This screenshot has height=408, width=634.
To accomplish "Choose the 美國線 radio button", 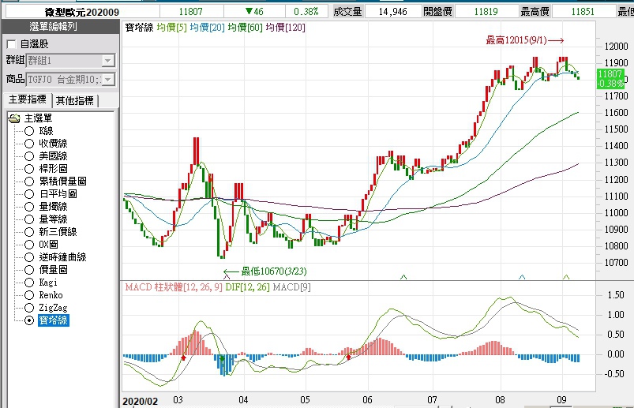I will 29,156.
